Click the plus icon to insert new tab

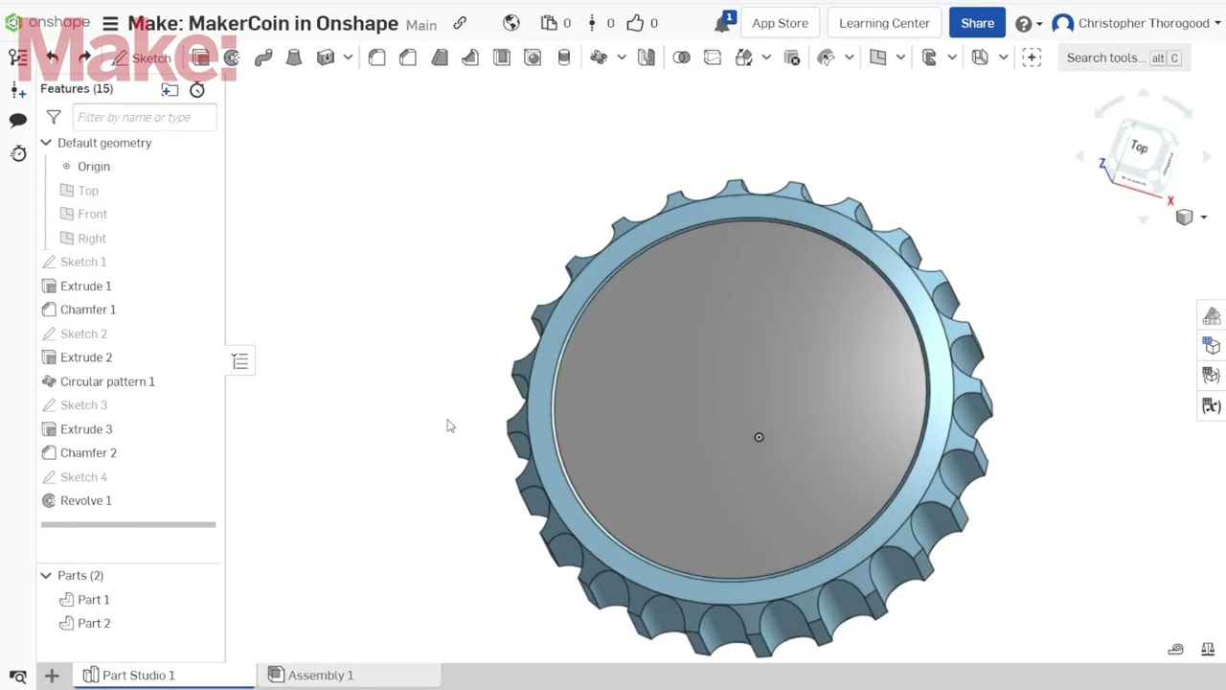pyautogui.click(x=52, y=676)
